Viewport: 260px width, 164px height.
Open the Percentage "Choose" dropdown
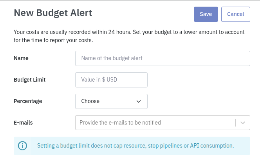111,102
